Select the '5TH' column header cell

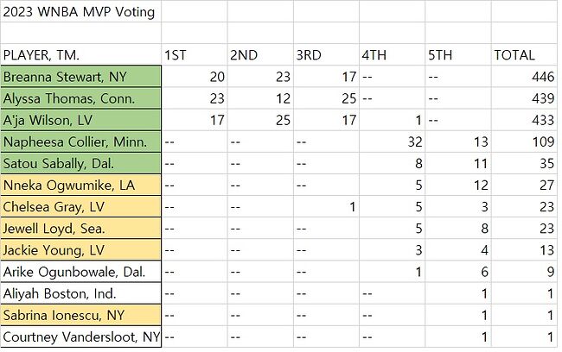coord(457,55)
